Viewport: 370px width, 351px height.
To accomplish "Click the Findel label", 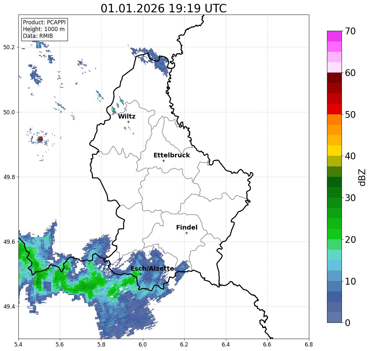I will [x=187, y=227].
